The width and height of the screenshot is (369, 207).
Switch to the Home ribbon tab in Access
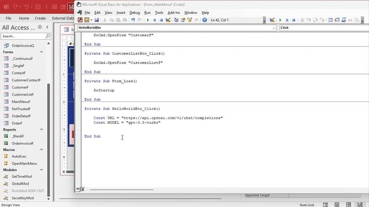tap(24, 18)
